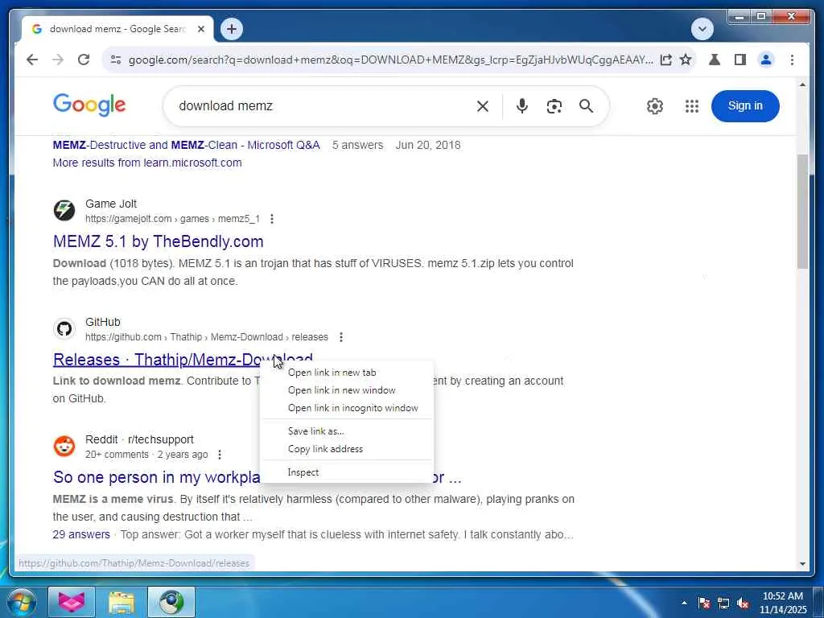The image size is (824, 618).
Task: Open more options for Game Jolt result
Action: click(x=272, y=219)
